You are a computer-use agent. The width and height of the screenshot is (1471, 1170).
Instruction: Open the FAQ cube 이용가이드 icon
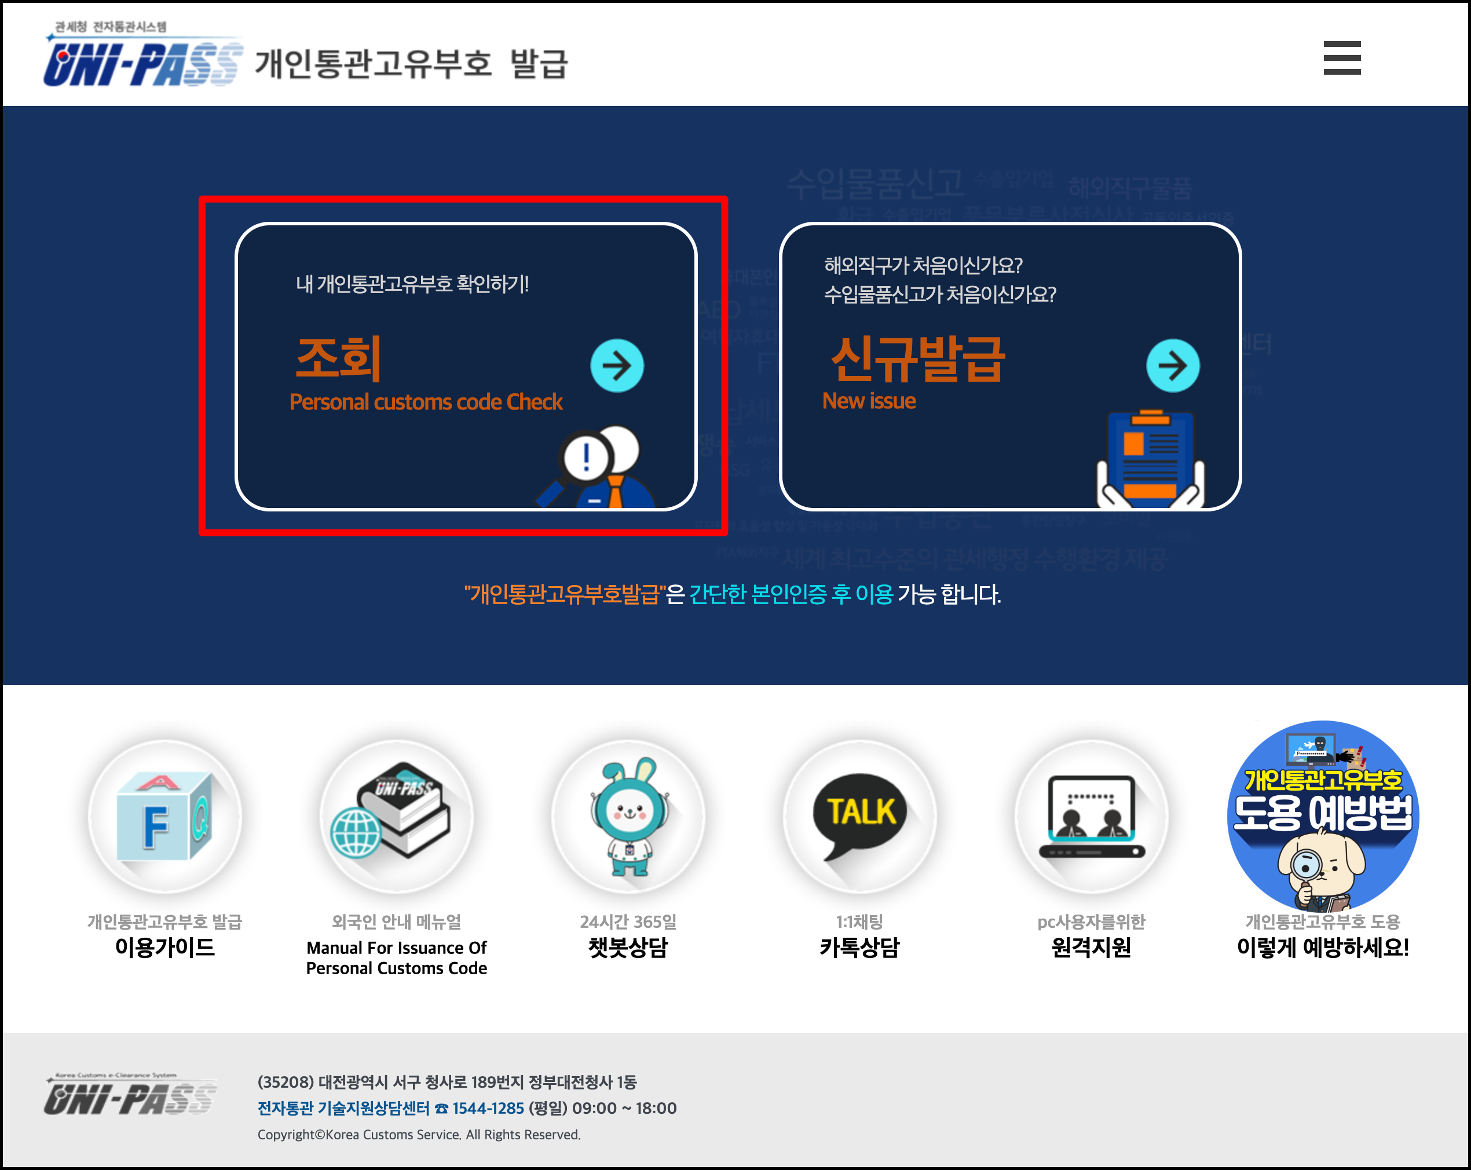164,816
